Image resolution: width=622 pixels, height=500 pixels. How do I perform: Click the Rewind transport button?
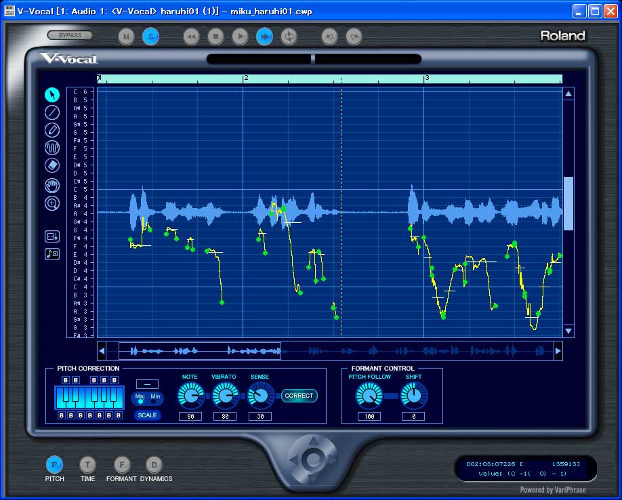coord(191,37)
